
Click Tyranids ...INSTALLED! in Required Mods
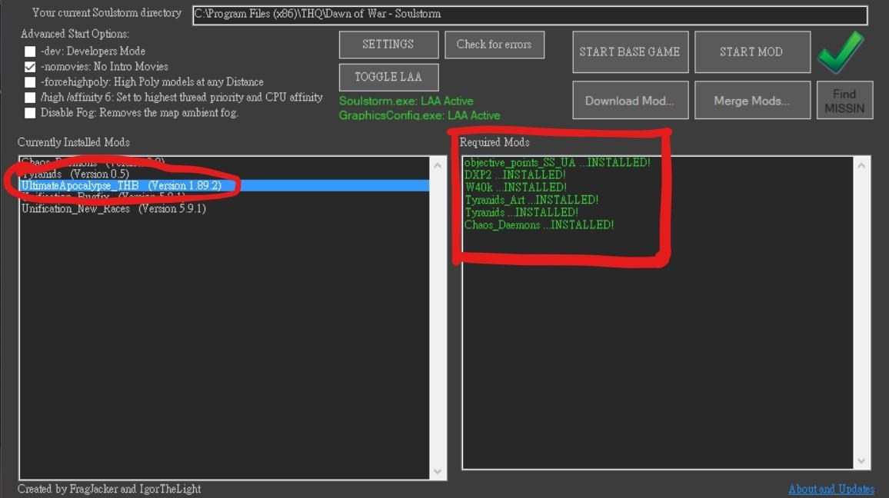[521, 212]
